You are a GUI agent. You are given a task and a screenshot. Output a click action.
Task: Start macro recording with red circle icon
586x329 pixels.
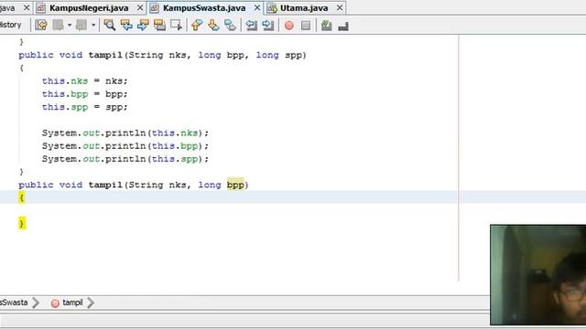[289, 26]
